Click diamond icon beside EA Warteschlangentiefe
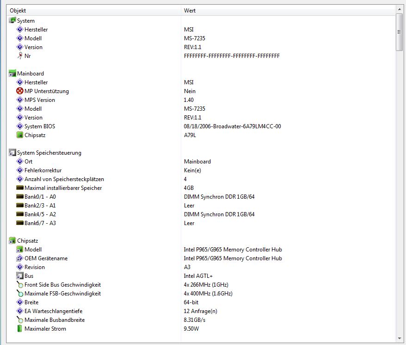The image size is (406, 345). (x=20, y=311)
